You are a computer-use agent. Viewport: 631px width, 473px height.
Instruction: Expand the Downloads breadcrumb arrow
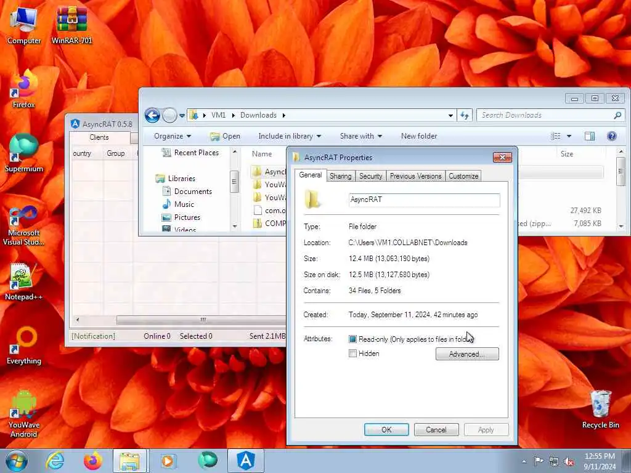[283, 115]
